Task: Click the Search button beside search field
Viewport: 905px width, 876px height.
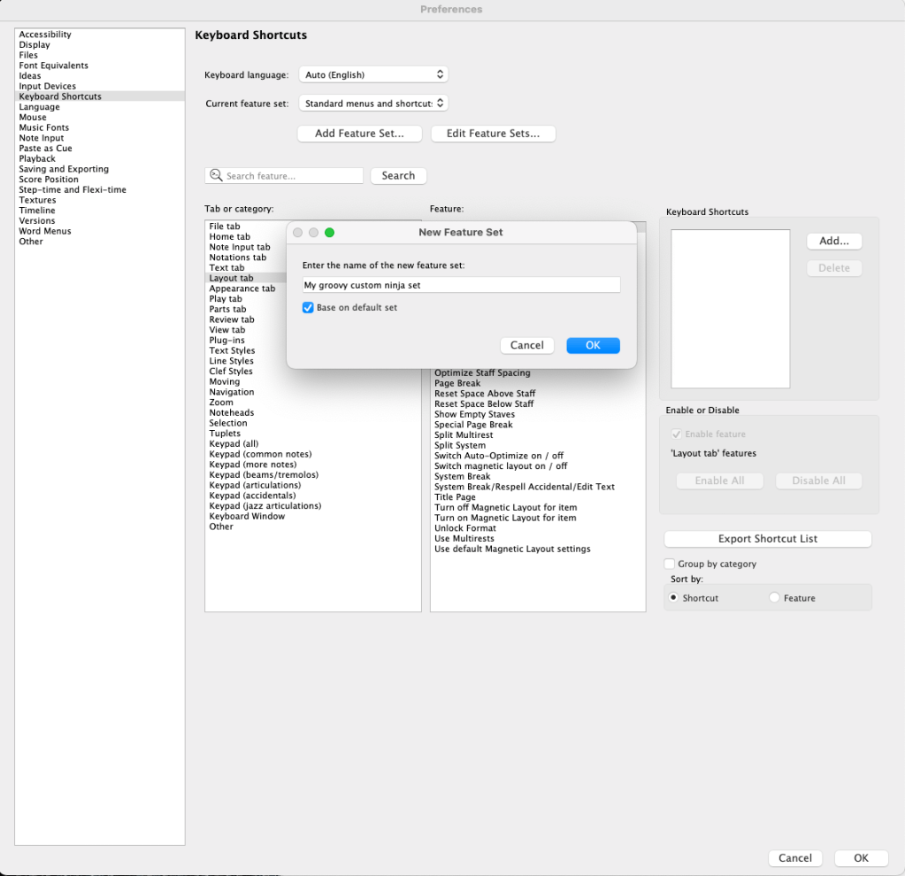Action: (x=398, y=176)
